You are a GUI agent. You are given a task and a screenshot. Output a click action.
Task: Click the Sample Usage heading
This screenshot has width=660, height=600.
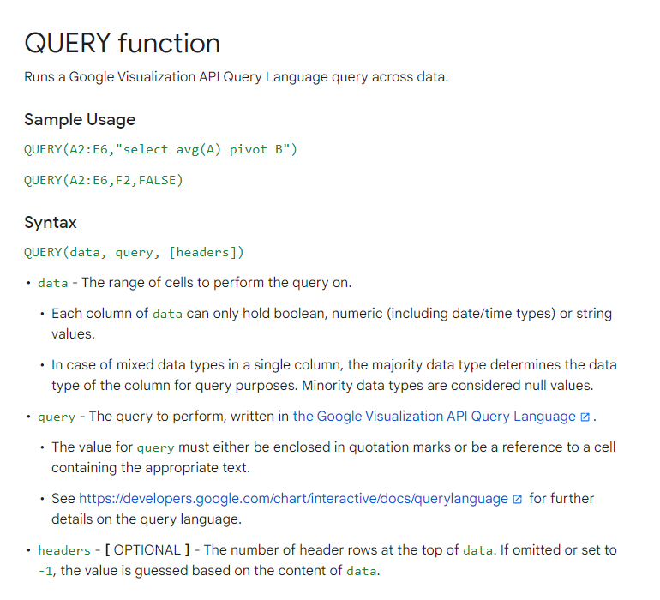pos(80,120)
